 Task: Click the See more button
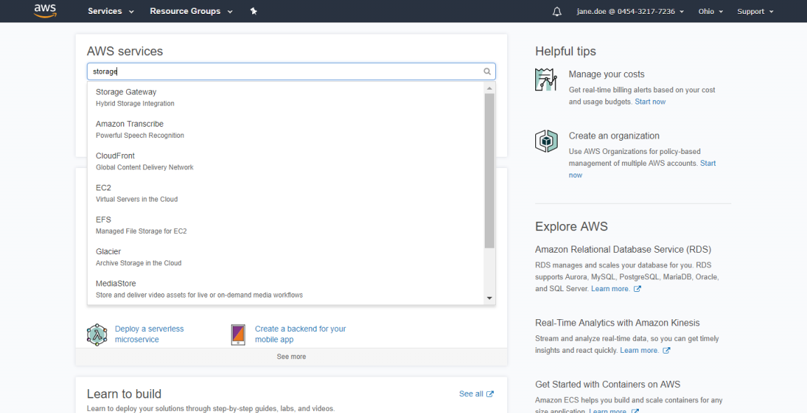tap(291, 356)
